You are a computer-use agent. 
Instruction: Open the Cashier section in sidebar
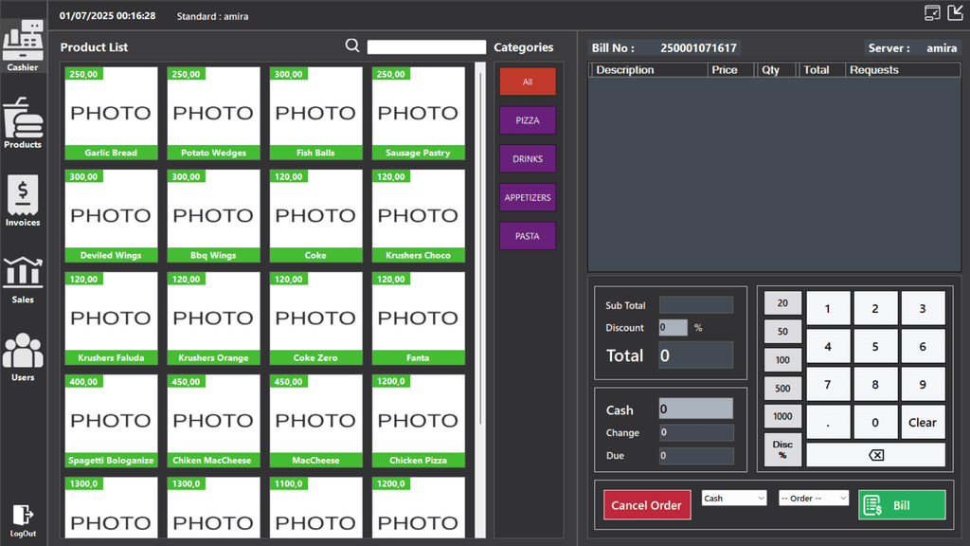pos(23,45)
